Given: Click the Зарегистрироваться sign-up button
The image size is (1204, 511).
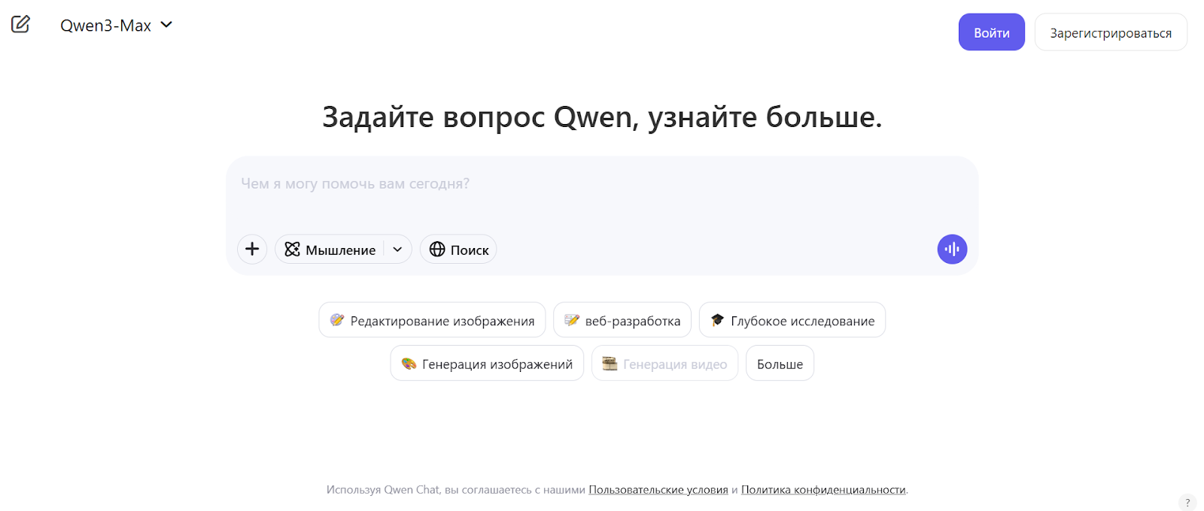Looking at the screenshot, I should [1111, 32].
